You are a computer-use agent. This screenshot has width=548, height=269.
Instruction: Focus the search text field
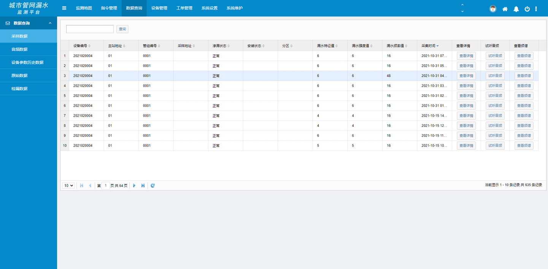point(90,29)
